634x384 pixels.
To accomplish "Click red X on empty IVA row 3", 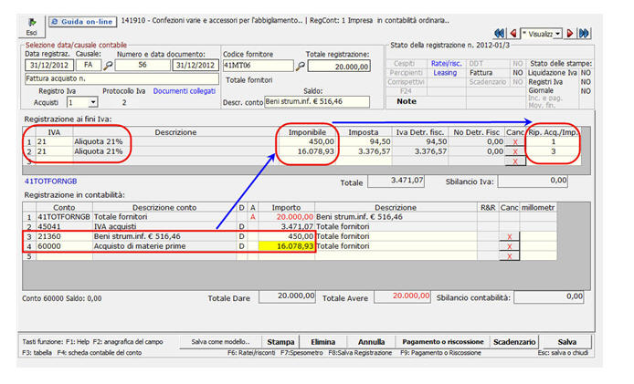I will tap(515, 161).
